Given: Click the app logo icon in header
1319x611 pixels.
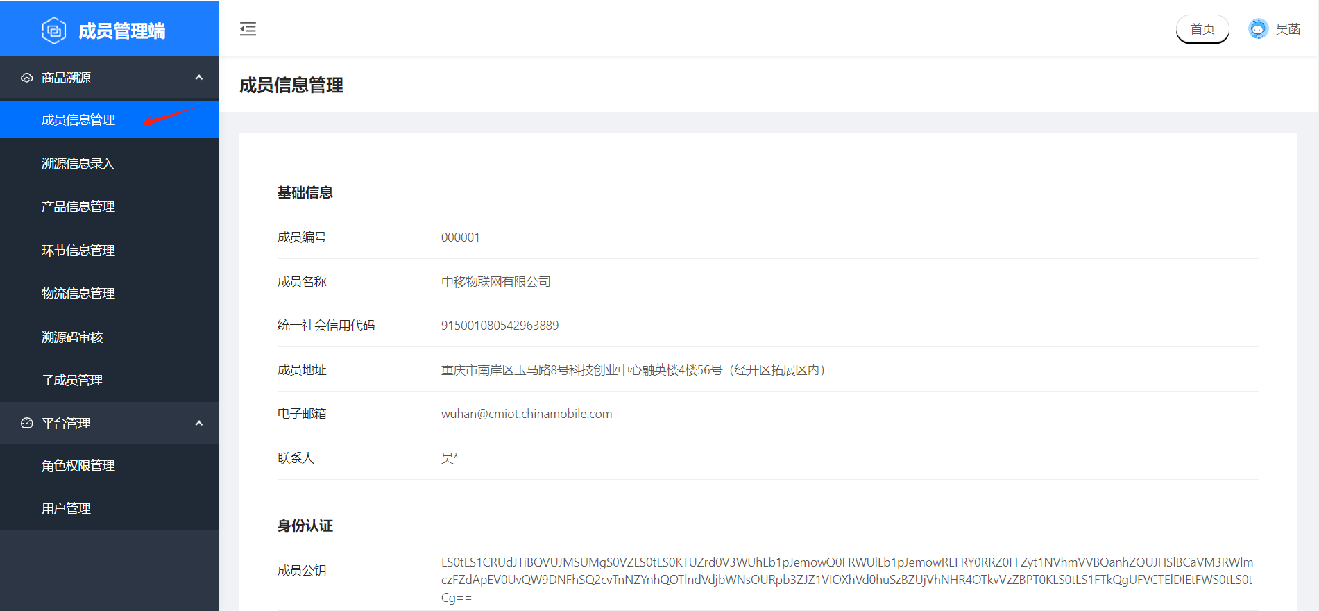Looking at the screenshot, I should point(53,31).
